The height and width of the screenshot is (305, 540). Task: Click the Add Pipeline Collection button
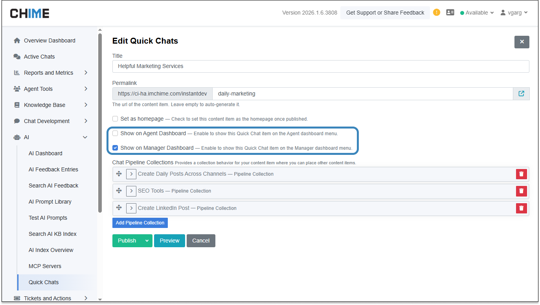pos(140,223)
